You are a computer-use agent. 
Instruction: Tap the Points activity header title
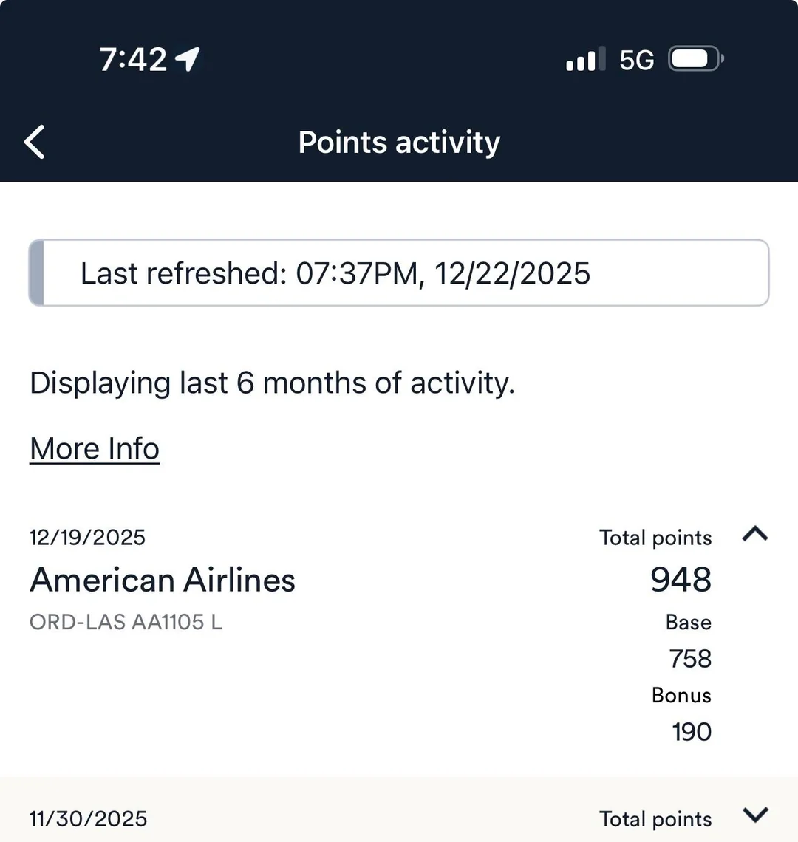click(399, 142)
